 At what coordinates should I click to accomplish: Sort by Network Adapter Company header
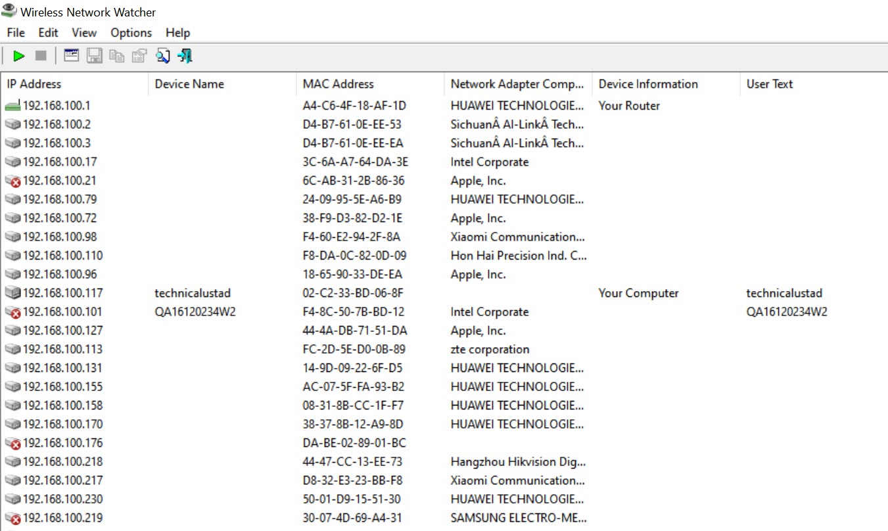[x=518, y=84]
